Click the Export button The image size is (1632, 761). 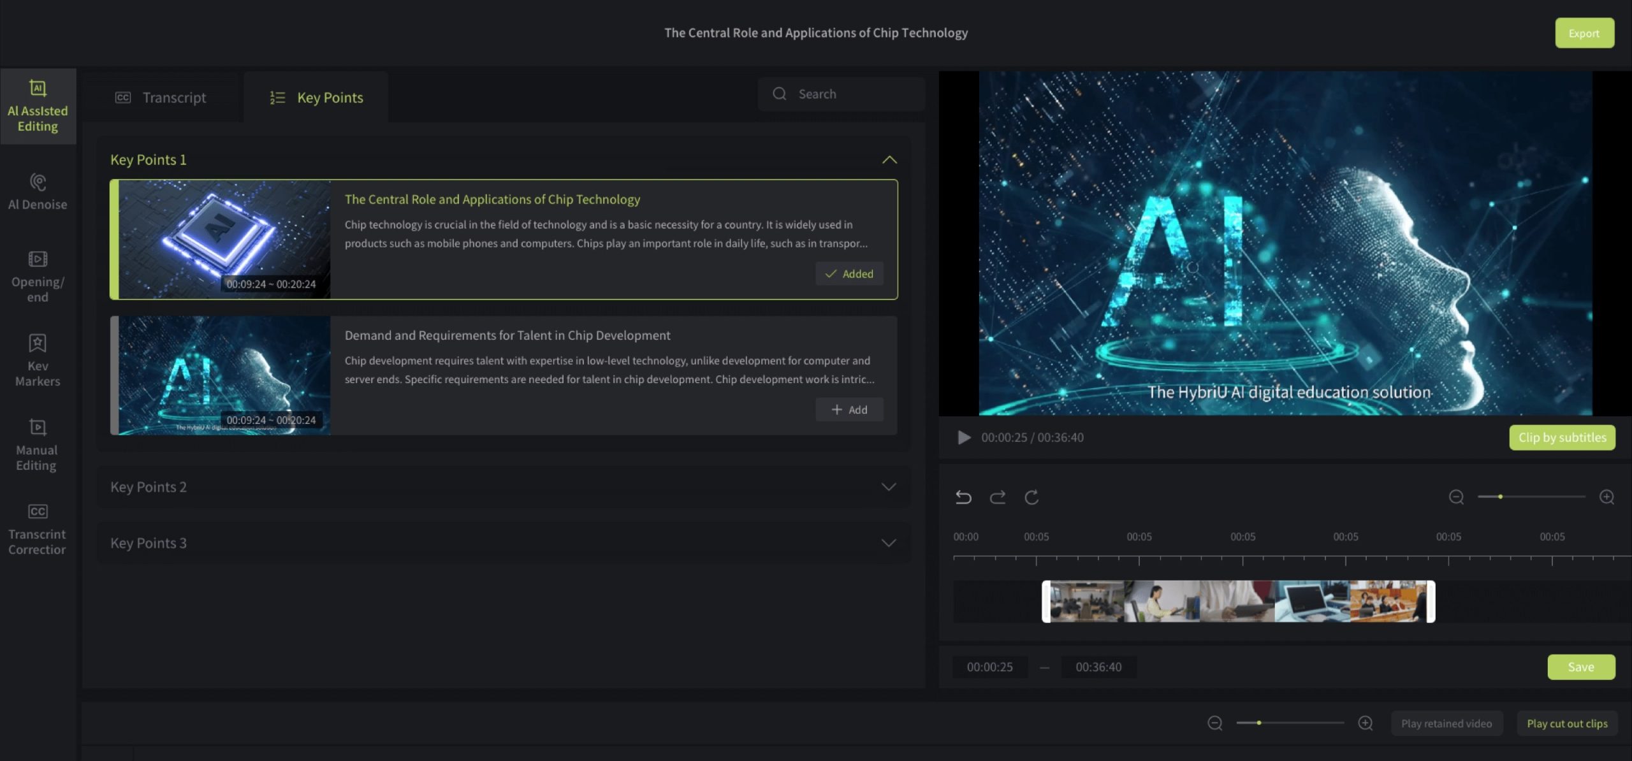(x=1584, y=33)
